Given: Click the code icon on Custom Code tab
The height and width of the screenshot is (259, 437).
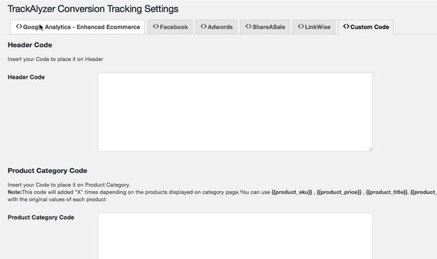Looking at the screenshot, I should pyautogui.click(x=346, y=26).
